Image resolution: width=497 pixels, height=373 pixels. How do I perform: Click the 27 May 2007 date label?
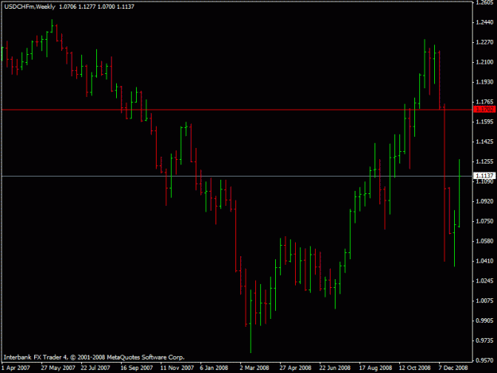[x=58, y=367]
